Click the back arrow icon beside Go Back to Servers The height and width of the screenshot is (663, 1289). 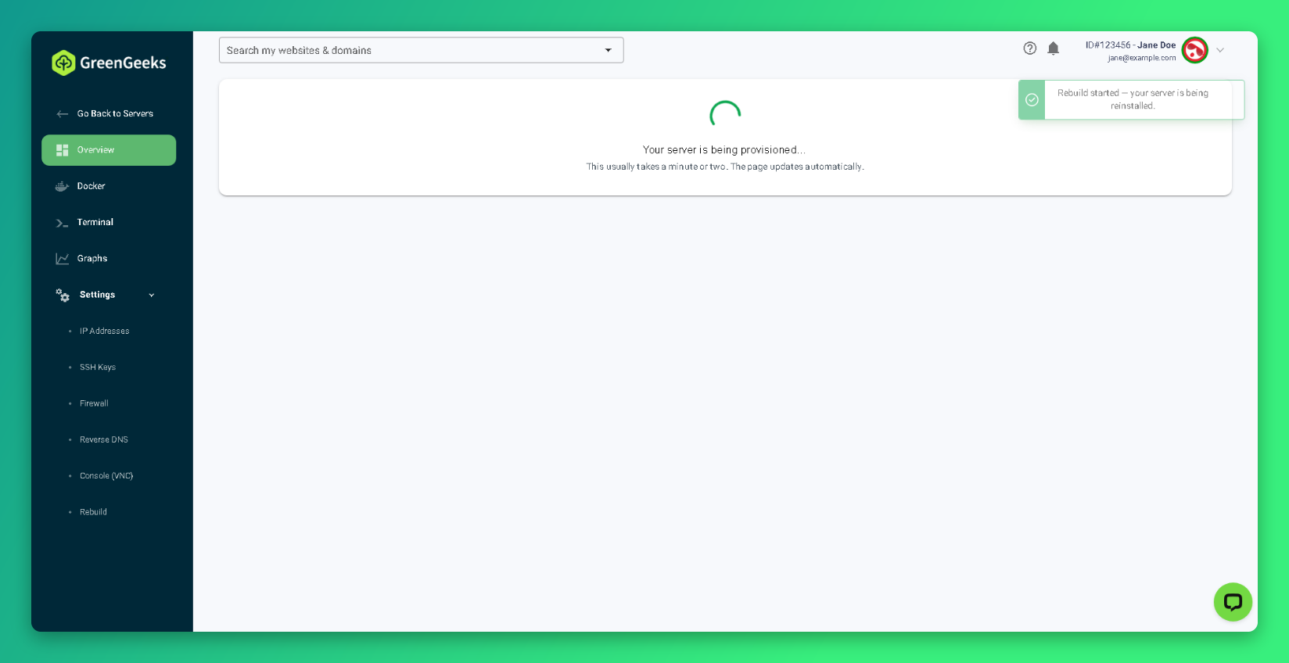click(63, 114)
